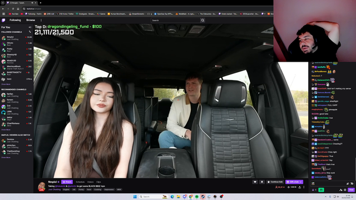Expand Show More under recommended channels
356x200 pixels.
[6, 129]
